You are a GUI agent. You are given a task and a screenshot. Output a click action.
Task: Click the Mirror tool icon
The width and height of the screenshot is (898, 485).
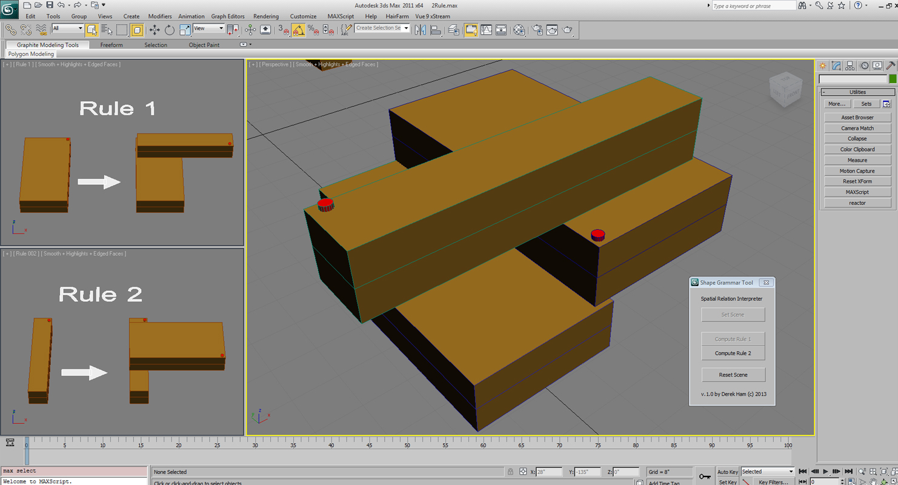[421, 30]
